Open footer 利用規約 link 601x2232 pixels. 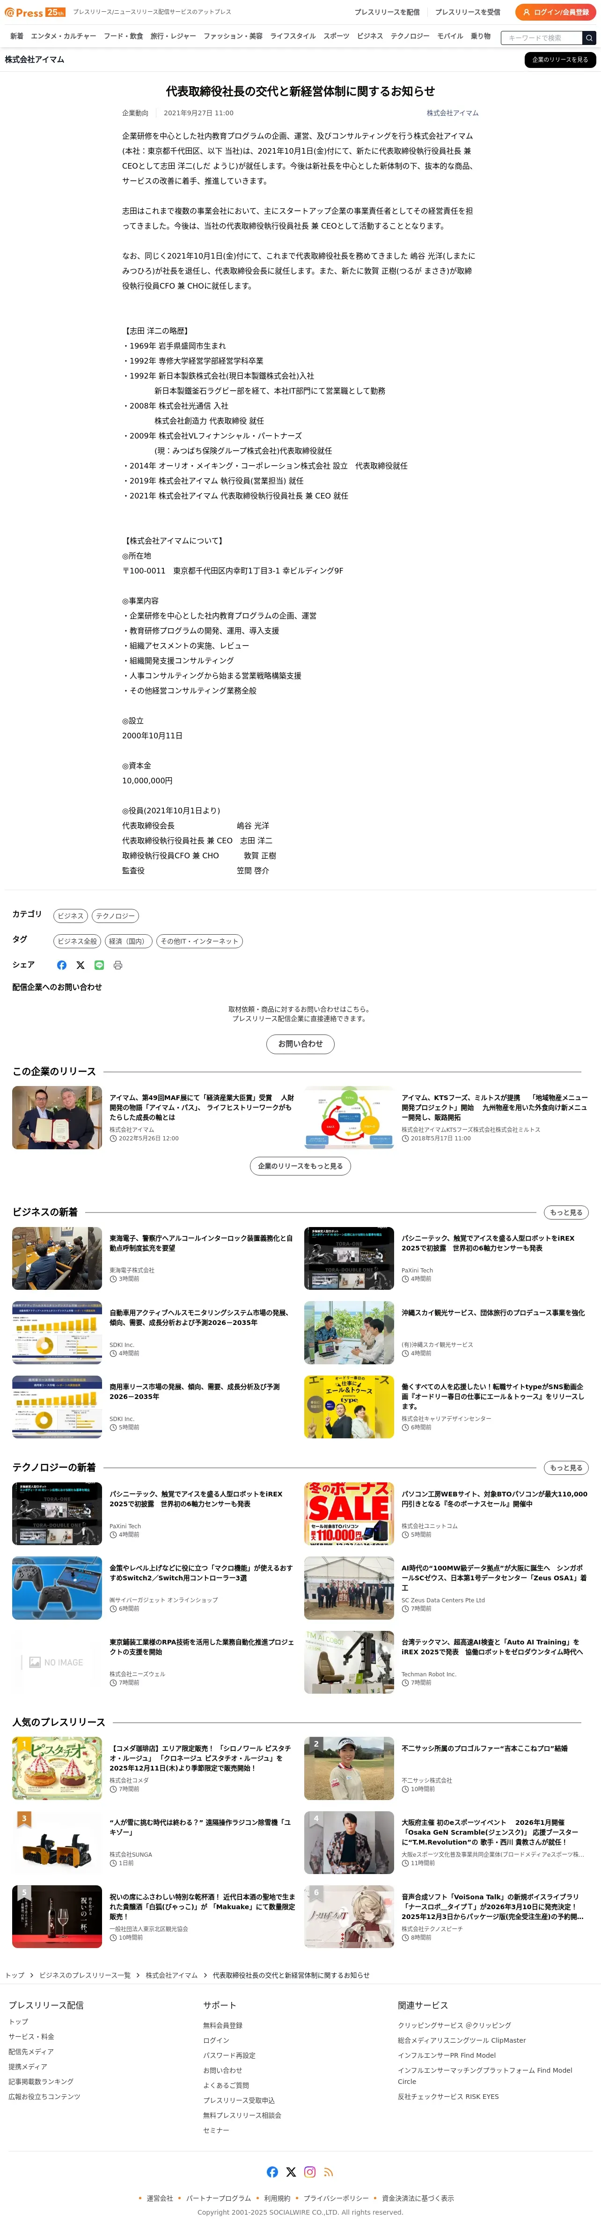click(x=277, y=2198)
